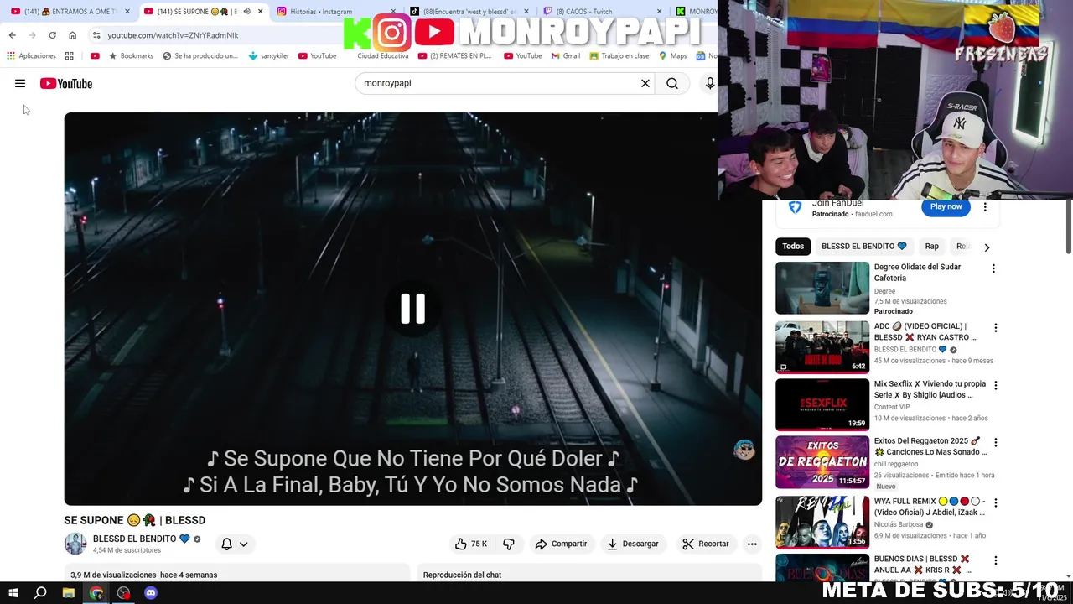The height and width of the screenshot is (604, 1073).
Task: Open the Maps bookmark
Action: pyautogui.click(x=672, y=56)
